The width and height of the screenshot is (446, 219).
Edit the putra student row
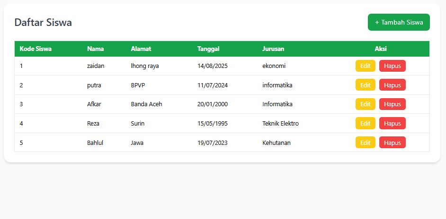365,85
